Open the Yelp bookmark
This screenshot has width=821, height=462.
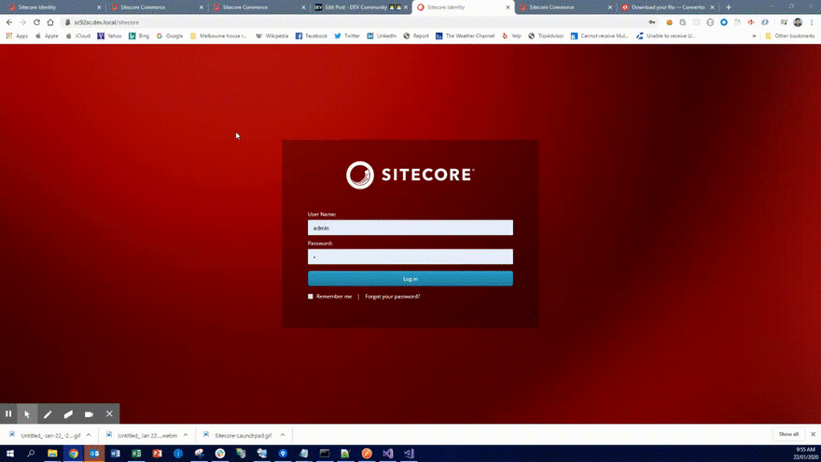[x=511, y=36]
